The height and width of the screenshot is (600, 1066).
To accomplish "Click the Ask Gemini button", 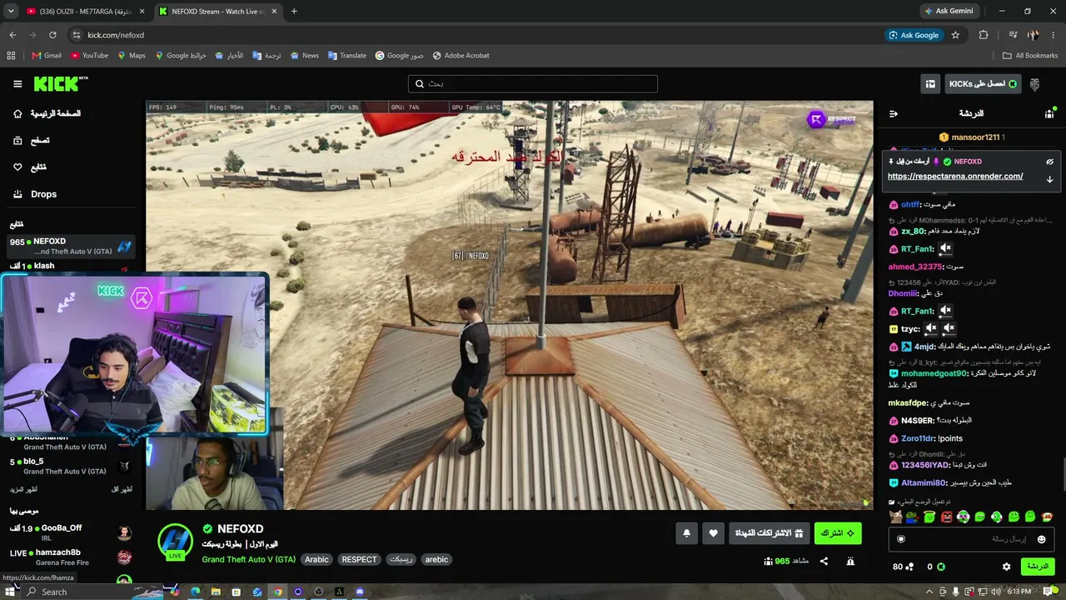I will point(949,12).
